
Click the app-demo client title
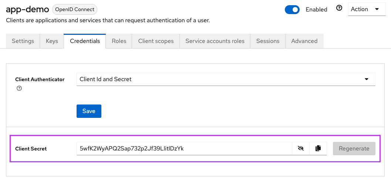tap(27, 9)
